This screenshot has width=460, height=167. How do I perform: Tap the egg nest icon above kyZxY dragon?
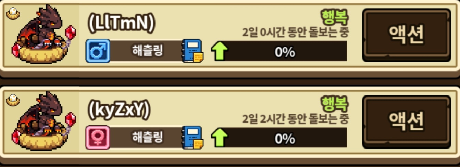click(x=13, y=100)
